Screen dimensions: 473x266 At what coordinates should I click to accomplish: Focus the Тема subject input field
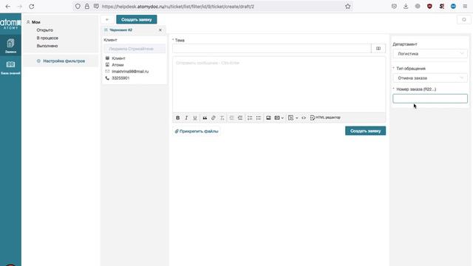[272, 49]
